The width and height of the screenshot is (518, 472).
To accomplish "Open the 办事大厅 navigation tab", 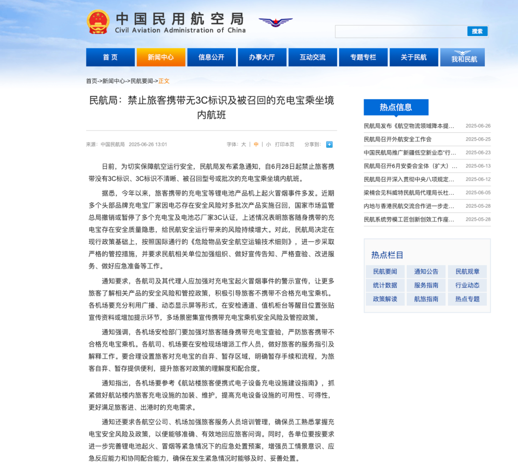I will 262,57.
